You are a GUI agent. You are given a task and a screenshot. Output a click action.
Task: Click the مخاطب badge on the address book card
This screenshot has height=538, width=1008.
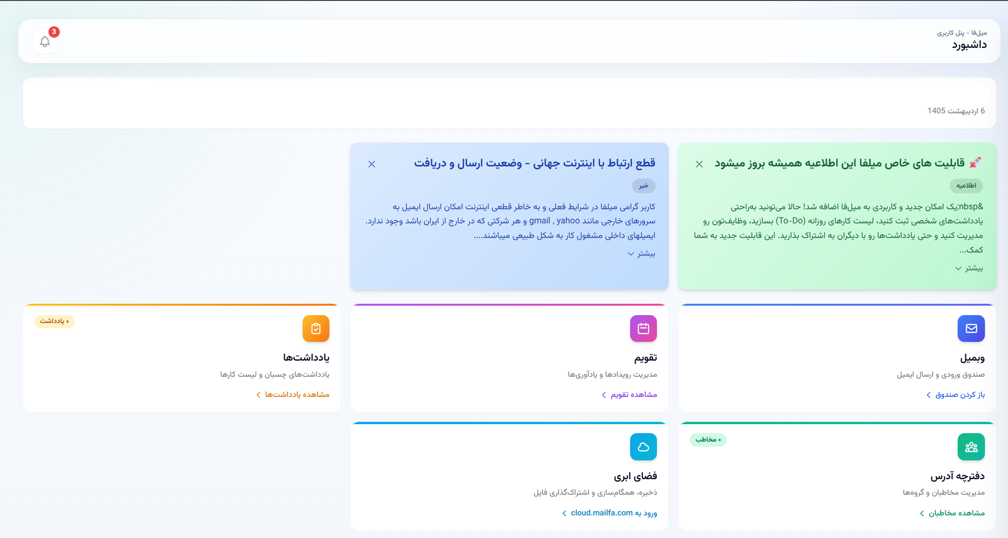[708, 440]
